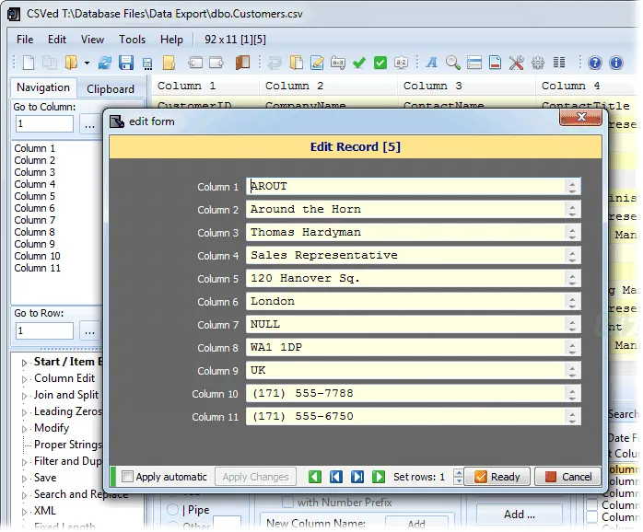Open the Tools menu
This screenshot has width=643, height=532.
click(132, 40)
